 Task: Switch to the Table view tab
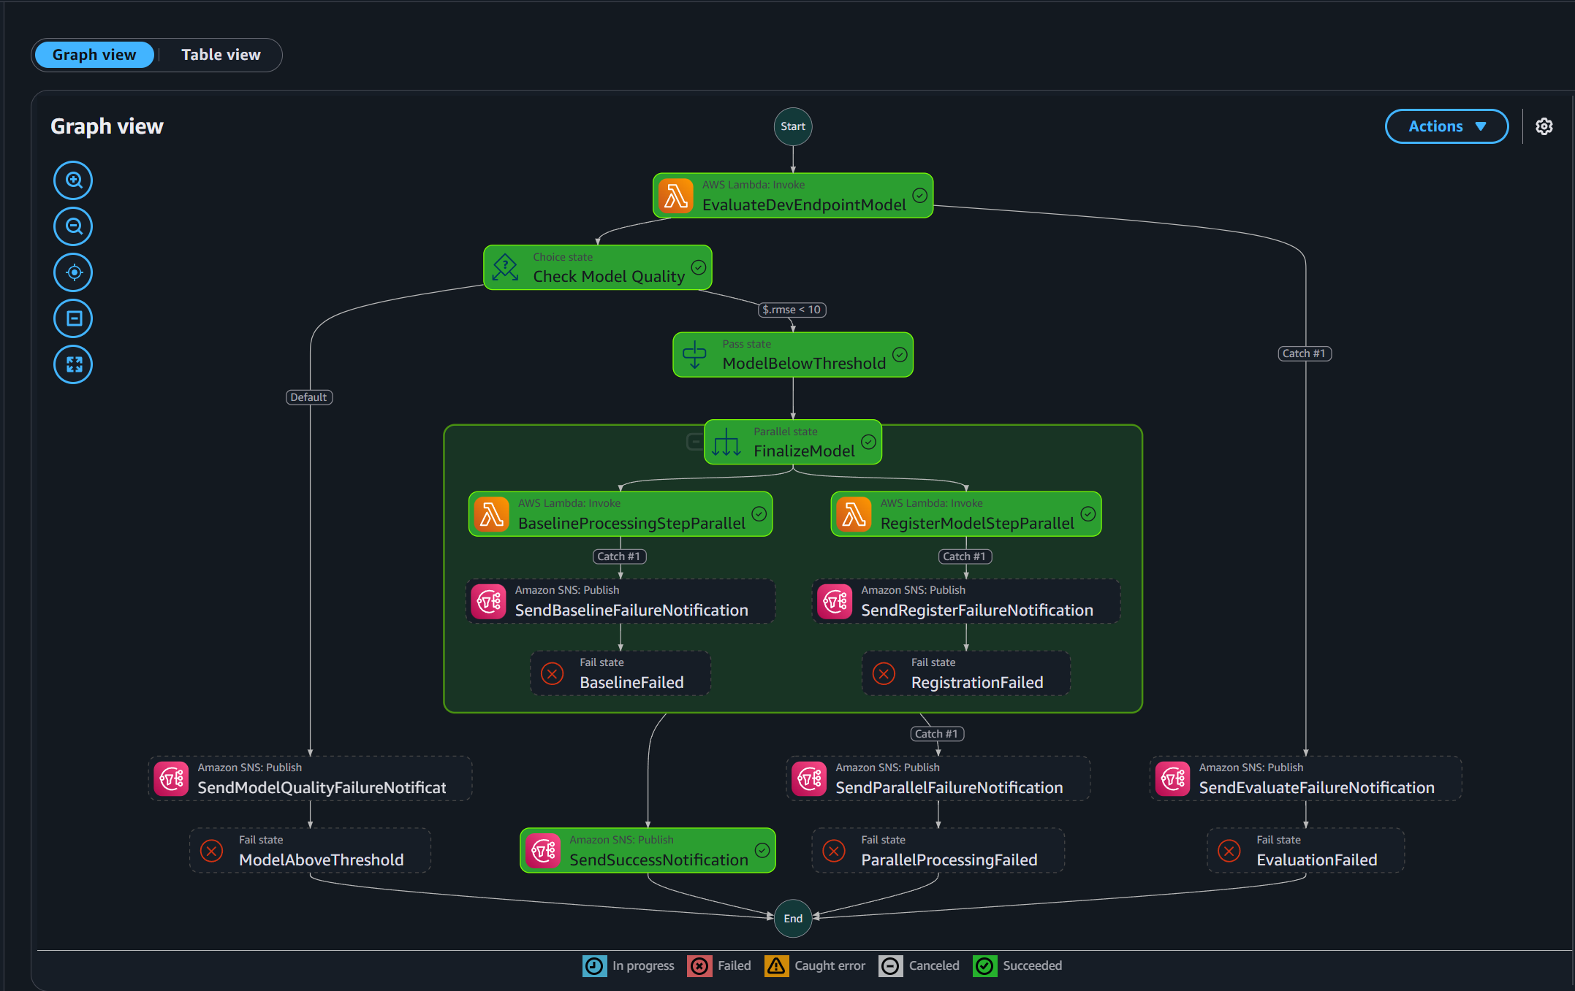(x=221, y=55)
